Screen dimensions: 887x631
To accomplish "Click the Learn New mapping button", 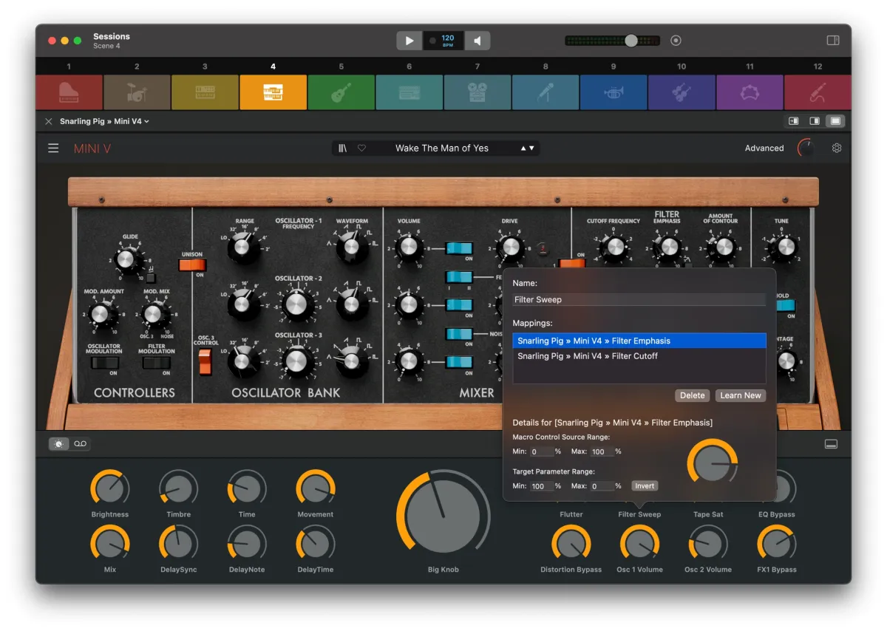I will point(741,395).
